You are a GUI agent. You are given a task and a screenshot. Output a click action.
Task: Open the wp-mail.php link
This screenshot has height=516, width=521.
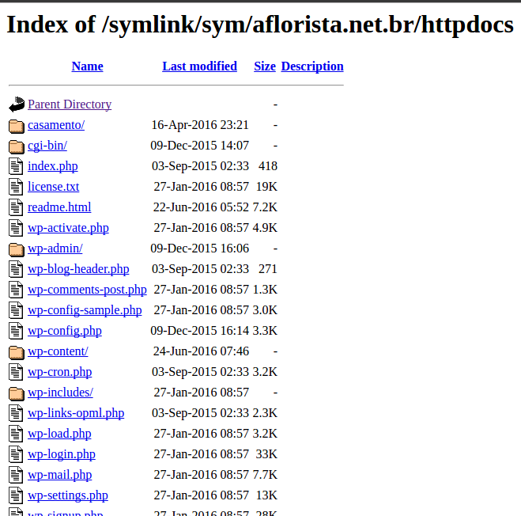click(60, 475)
